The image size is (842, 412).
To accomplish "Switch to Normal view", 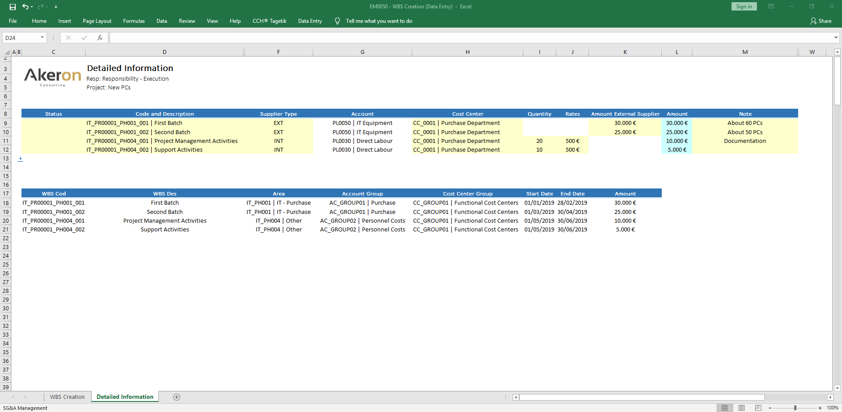I will coord(724,408).
